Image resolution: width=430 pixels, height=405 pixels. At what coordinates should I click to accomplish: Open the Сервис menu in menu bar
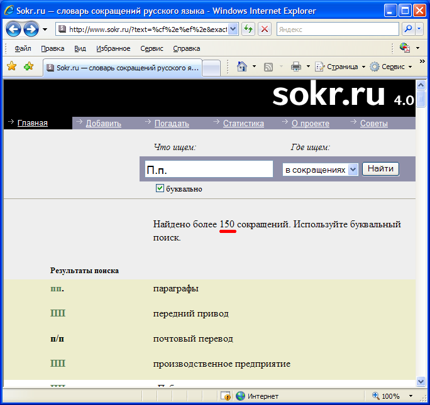coord(152,48)
